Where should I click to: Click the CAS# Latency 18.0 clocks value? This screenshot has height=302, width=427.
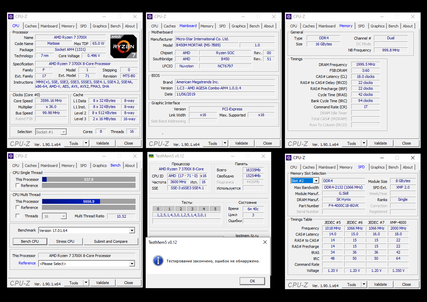[x=365, y=77]
